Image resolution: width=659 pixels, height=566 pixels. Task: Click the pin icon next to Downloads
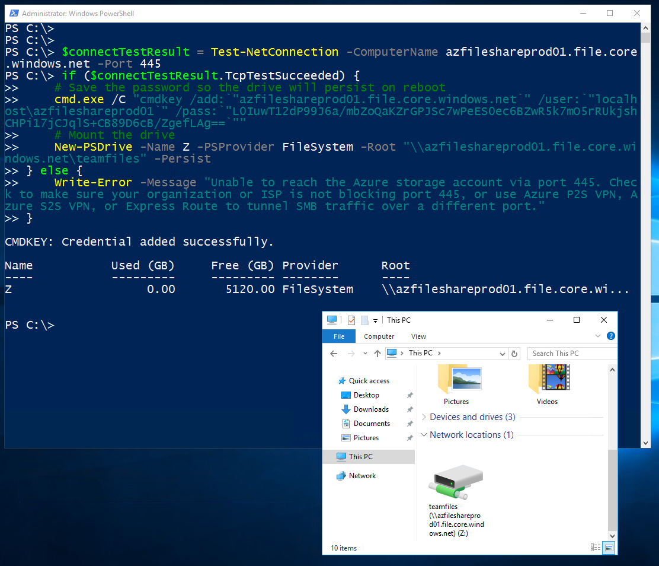(410, 409)
